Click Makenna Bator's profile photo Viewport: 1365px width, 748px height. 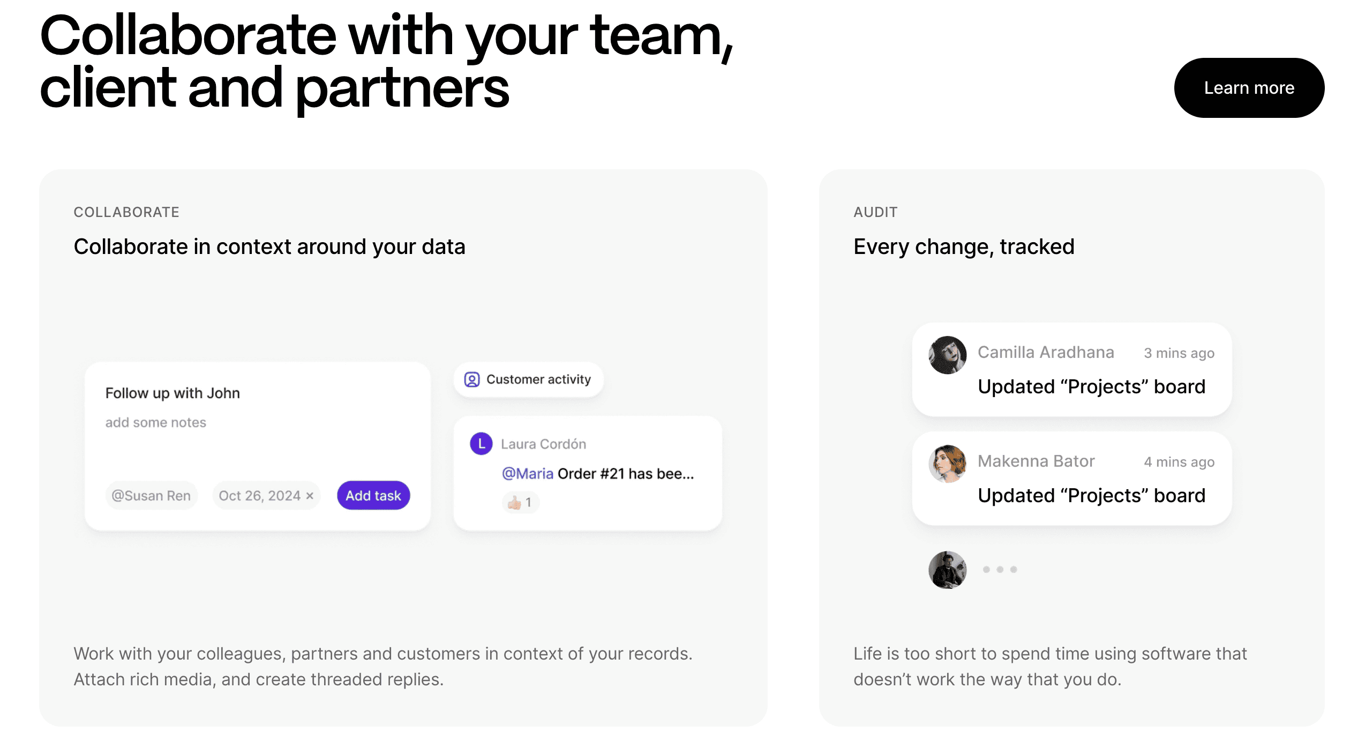click(947, 463)
